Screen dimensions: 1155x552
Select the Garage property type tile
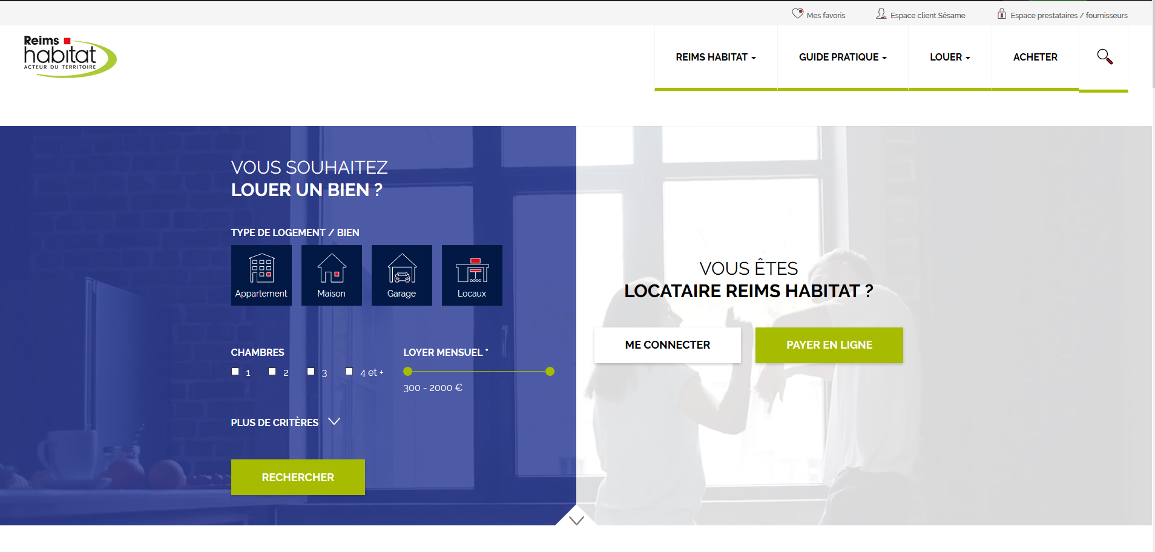tap(402, 275)
